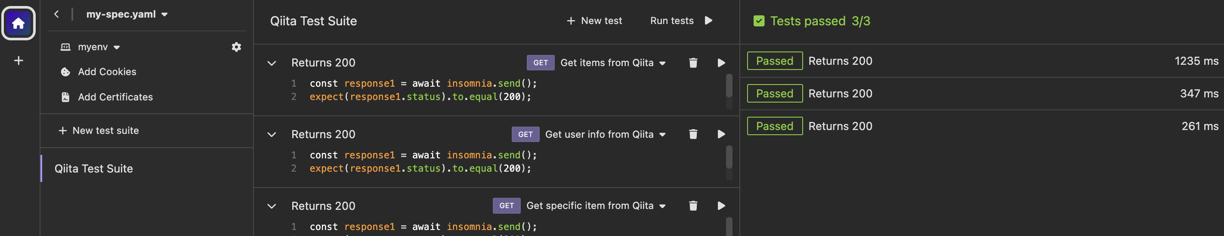The height and width of the screenshot is (236, 1224).
Task: Open my-spec.yaml document dropdown
Action: pos(127,14)
